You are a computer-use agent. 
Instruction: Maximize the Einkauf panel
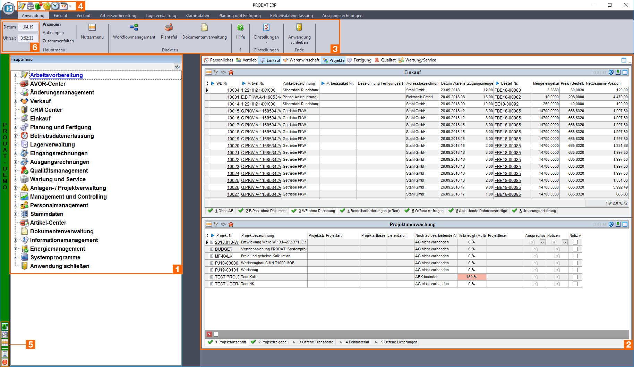click(625, 72)
